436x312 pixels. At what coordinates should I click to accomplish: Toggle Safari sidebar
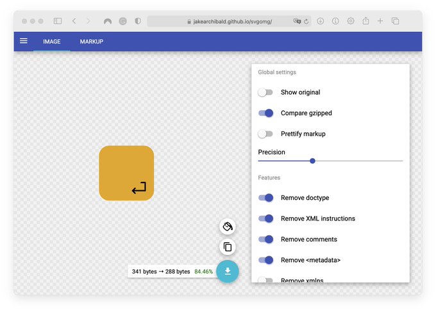click(x=58, y=21)
